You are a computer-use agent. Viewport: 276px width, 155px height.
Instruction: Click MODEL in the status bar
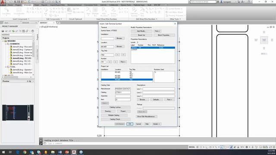tap(191, 147)
